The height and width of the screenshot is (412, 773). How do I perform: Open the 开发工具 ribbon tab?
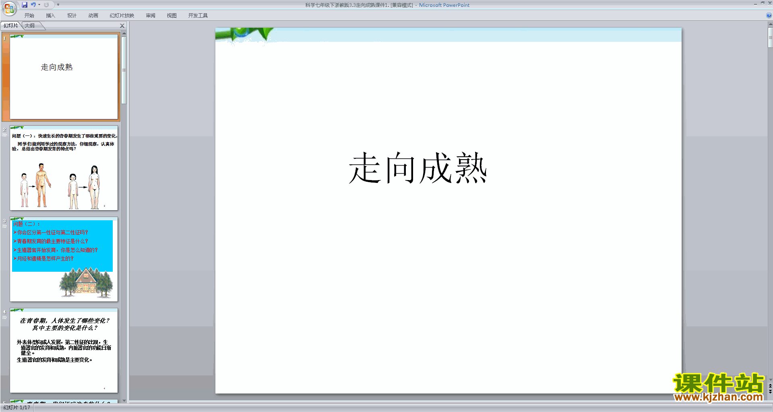(x=198, y=16)
